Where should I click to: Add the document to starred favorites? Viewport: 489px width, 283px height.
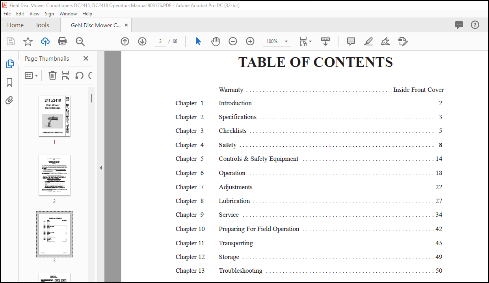tap(28, 41)
